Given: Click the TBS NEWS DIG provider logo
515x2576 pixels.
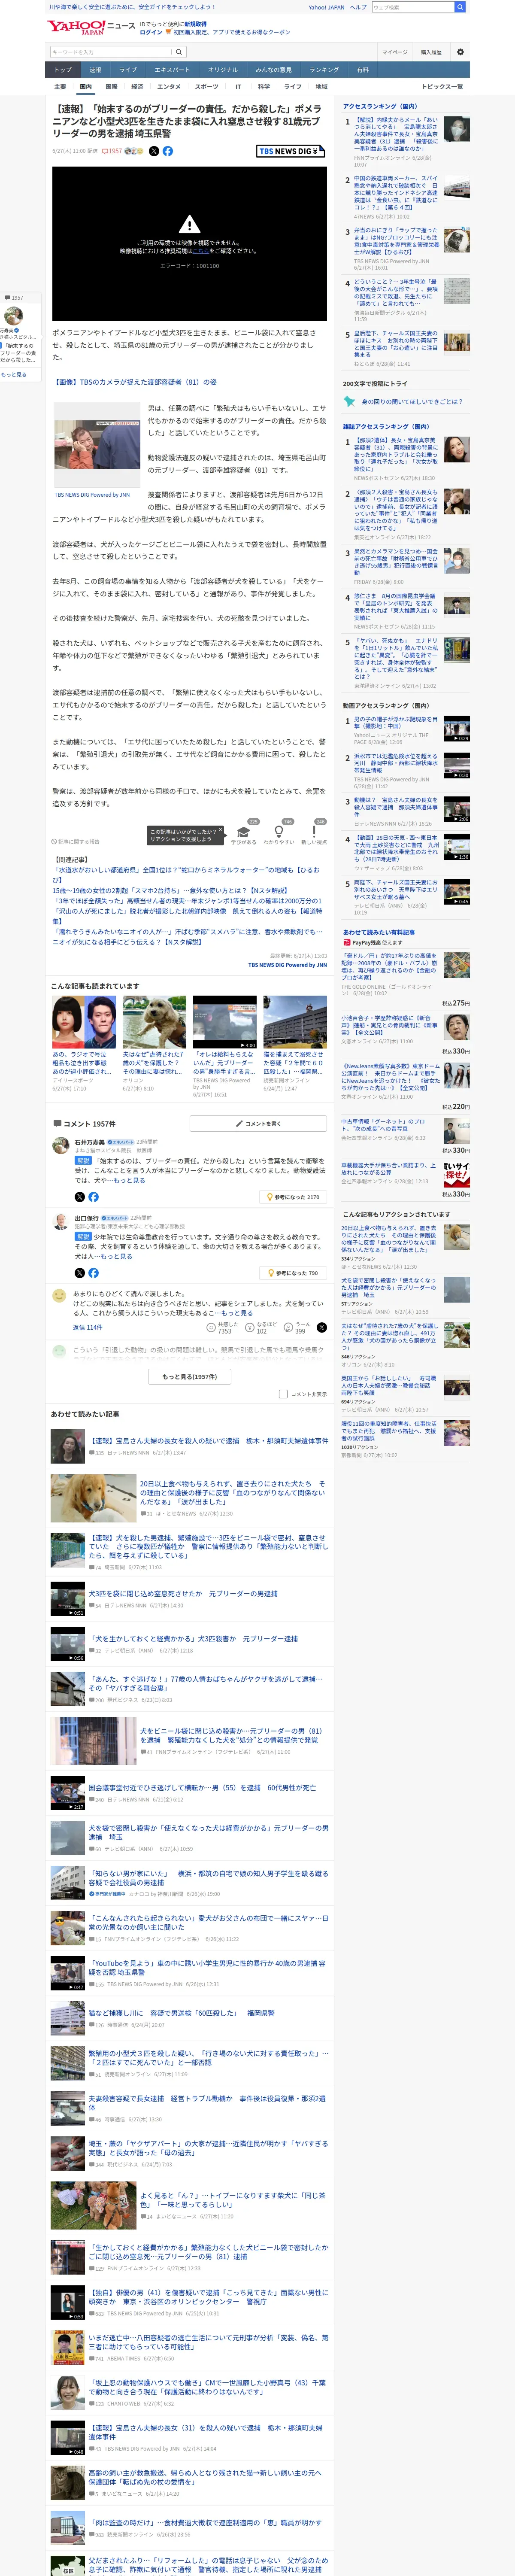Looking at the screenshot, I should [x=290, y=151].
